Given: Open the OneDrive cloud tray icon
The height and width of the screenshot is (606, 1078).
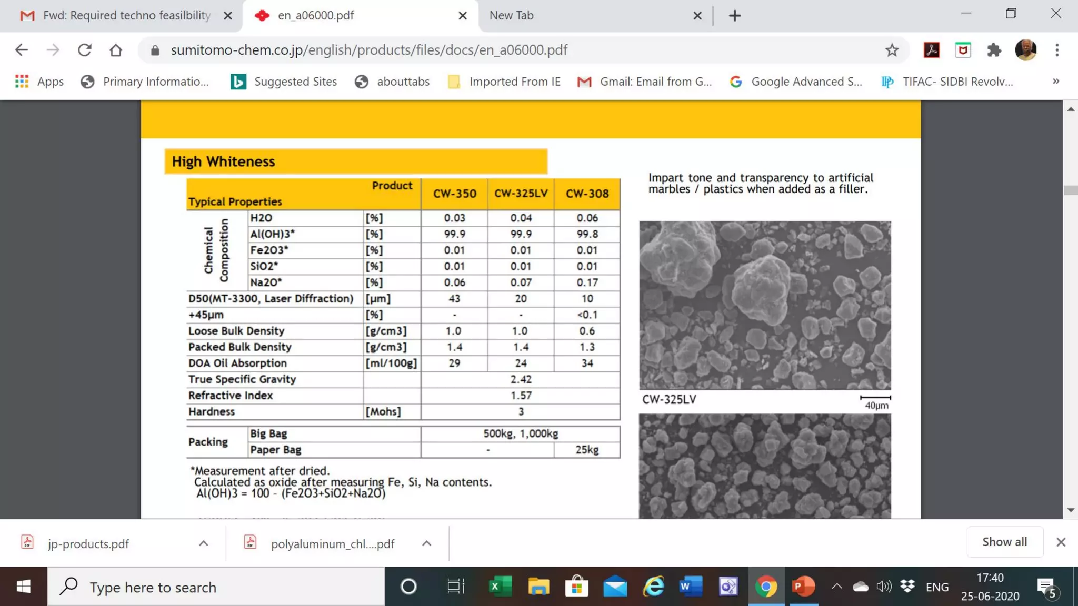Looking at the screenshot, I should 860,587.
